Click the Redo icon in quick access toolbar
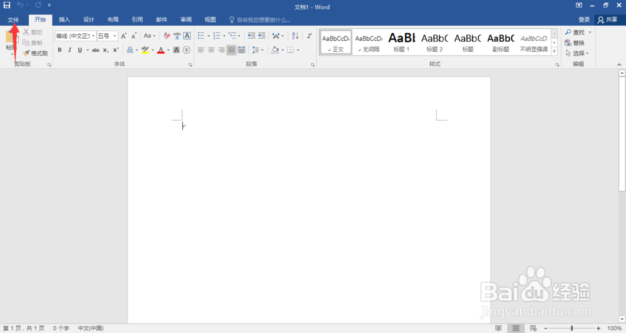Screen dimensions: 626x333 coord(38,5)
